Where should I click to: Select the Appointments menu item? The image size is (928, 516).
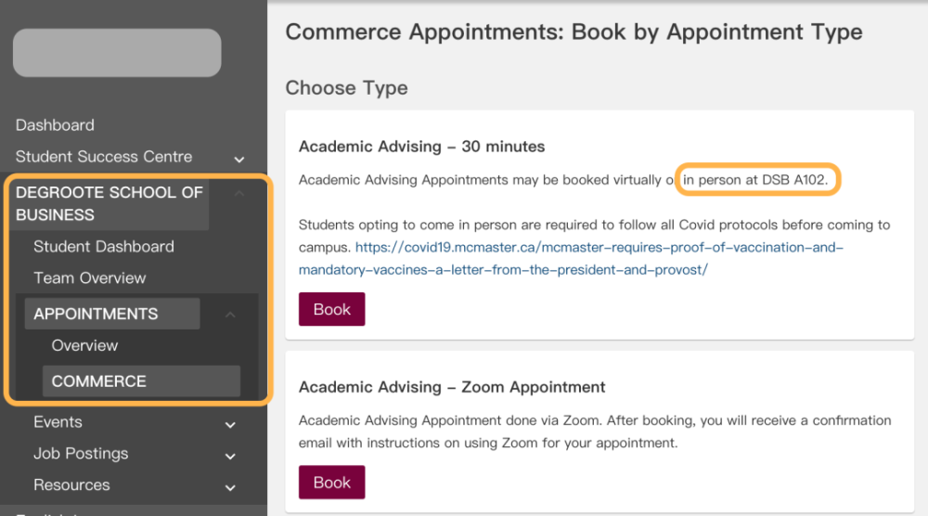[96, 314]
